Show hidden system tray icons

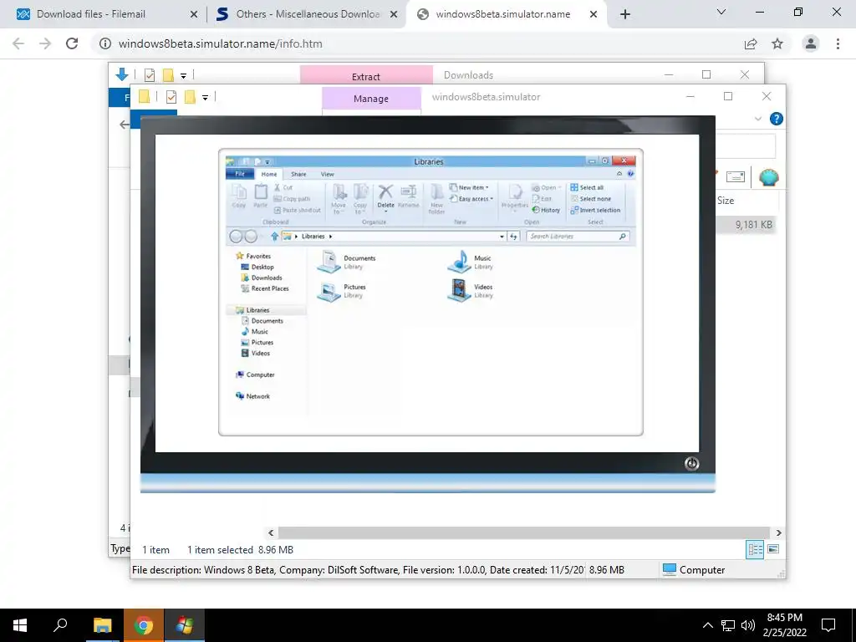pos(707,625)
